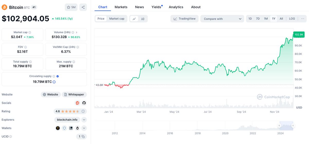Click the rating info icon

[83, 111]
